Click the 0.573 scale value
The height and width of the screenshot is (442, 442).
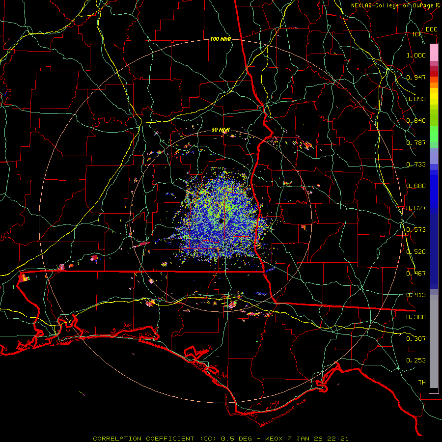tap(416, 230)
